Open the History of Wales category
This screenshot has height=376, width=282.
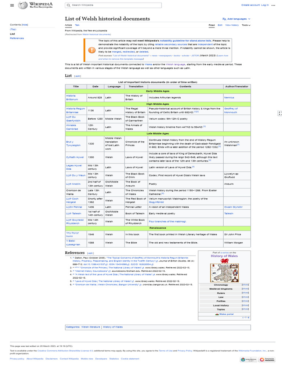coord(113,327)
